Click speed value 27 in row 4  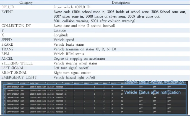(66, 97)
